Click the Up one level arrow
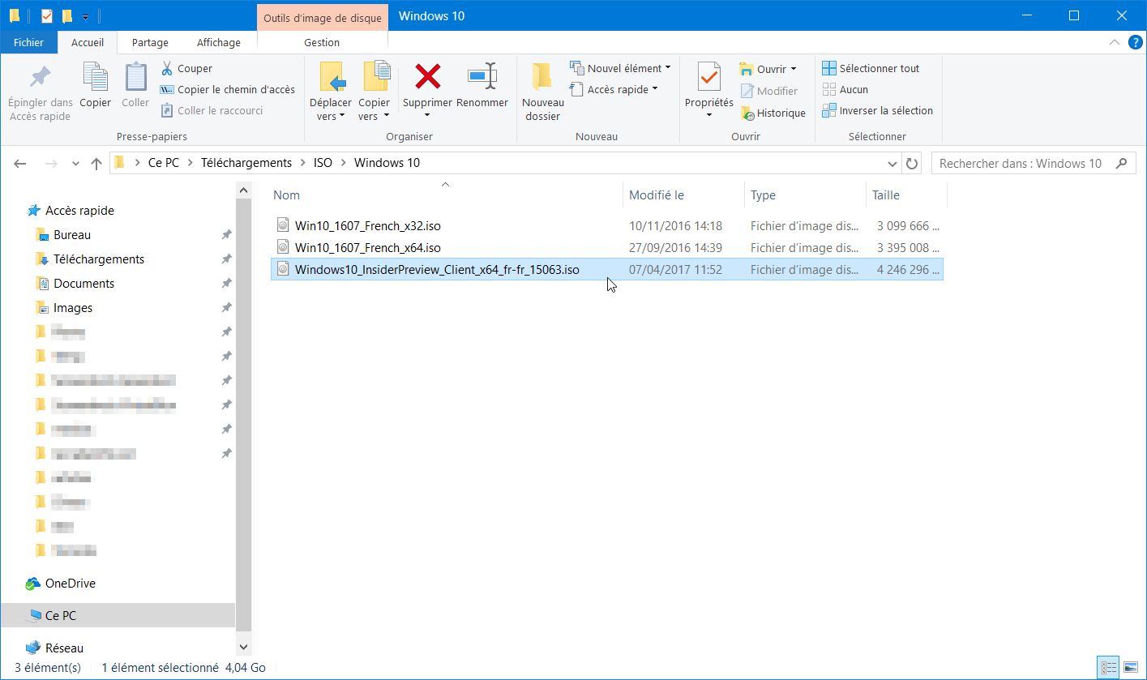The image size is (1147, 680). click(x=96, y=164)
